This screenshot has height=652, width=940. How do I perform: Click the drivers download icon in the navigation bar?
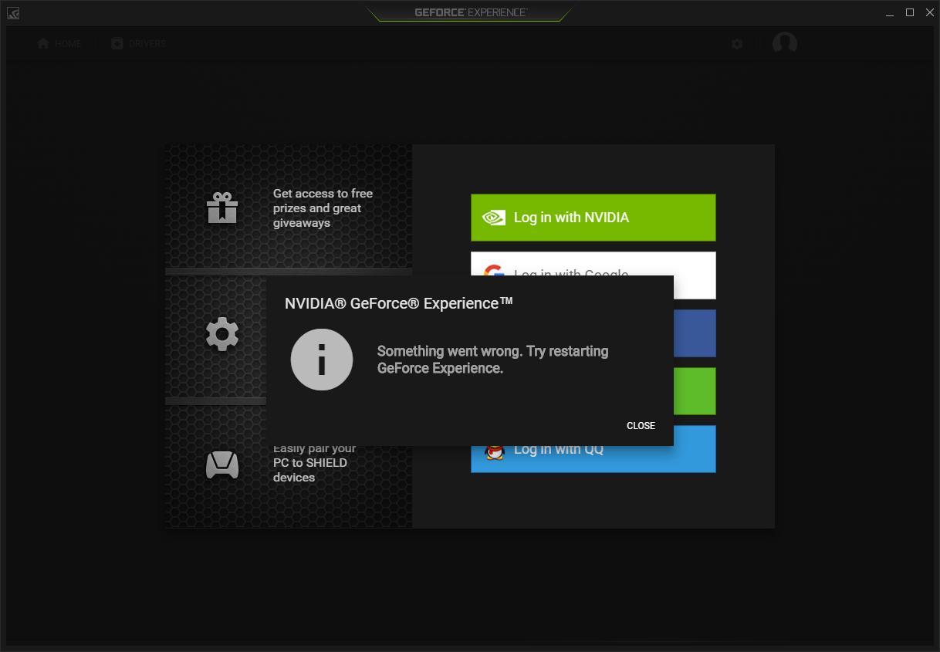click(x=117, y=43)
